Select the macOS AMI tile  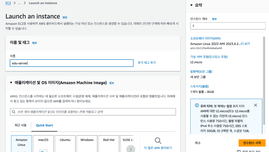(43, 144)
